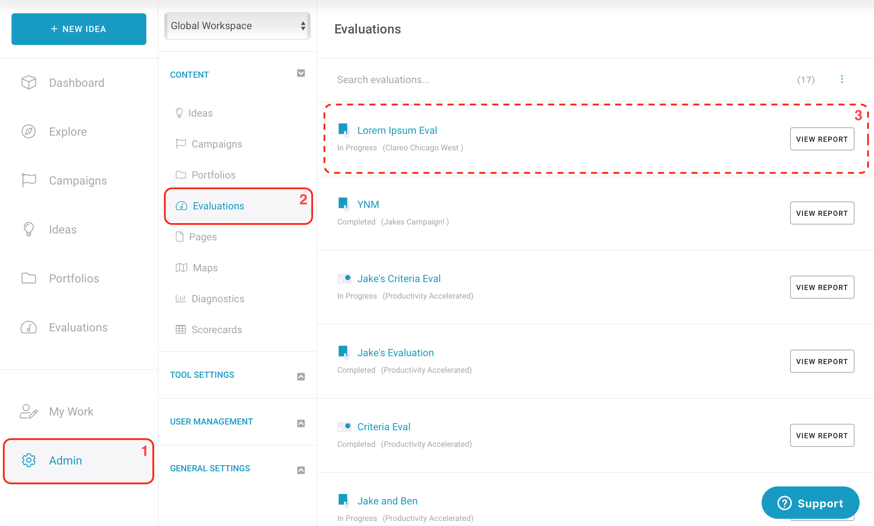Open the Lorem Ipsum Eval link
The height and width of the screenshot is (526, 874).
point(397,130)
